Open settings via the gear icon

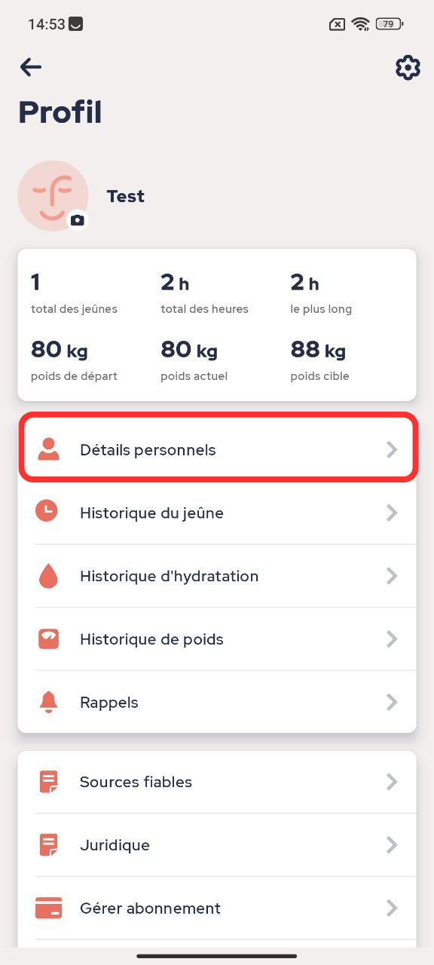click(408, 68)
